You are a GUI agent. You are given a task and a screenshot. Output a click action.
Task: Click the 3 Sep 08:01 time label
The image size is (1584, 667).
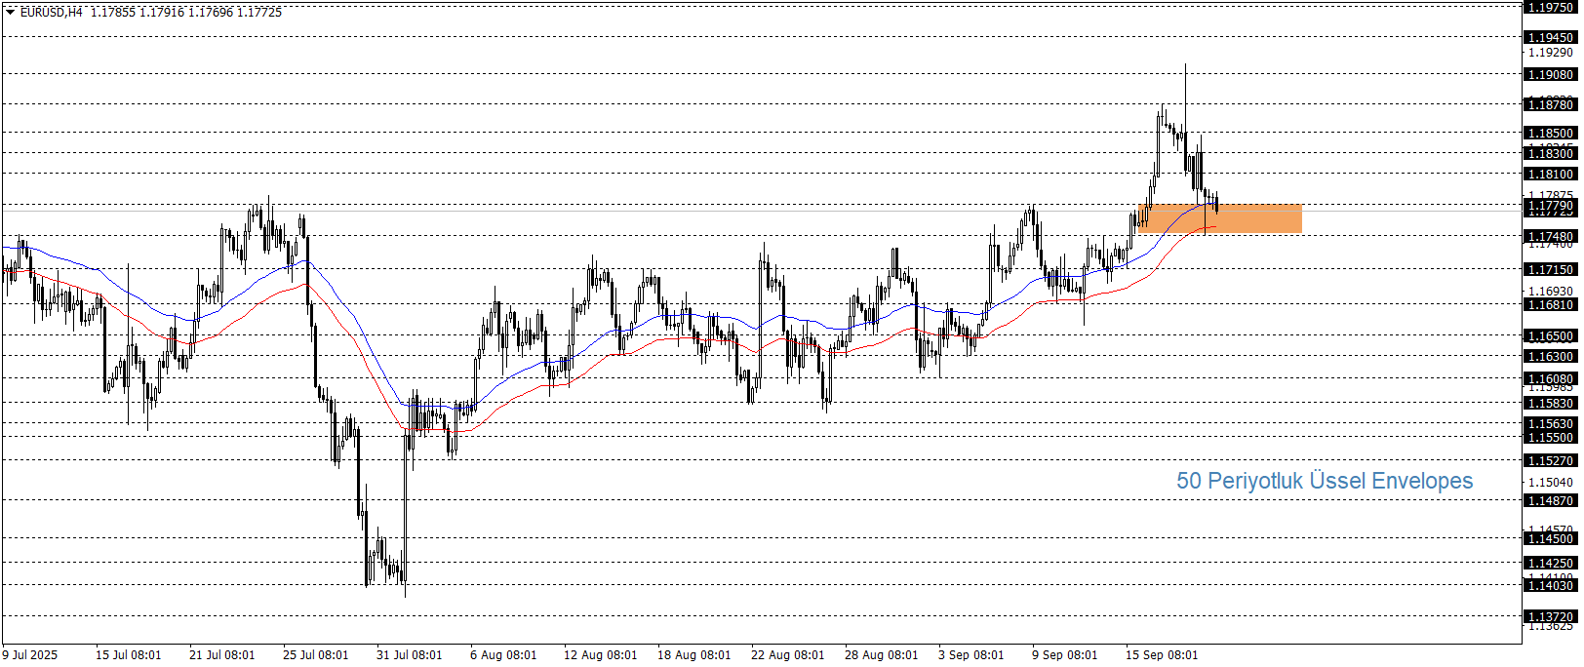(x=970, y=655)
